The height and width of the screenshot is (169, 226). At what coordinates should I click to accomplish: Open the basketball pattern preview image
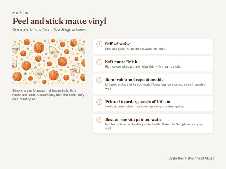pos(49,62)
